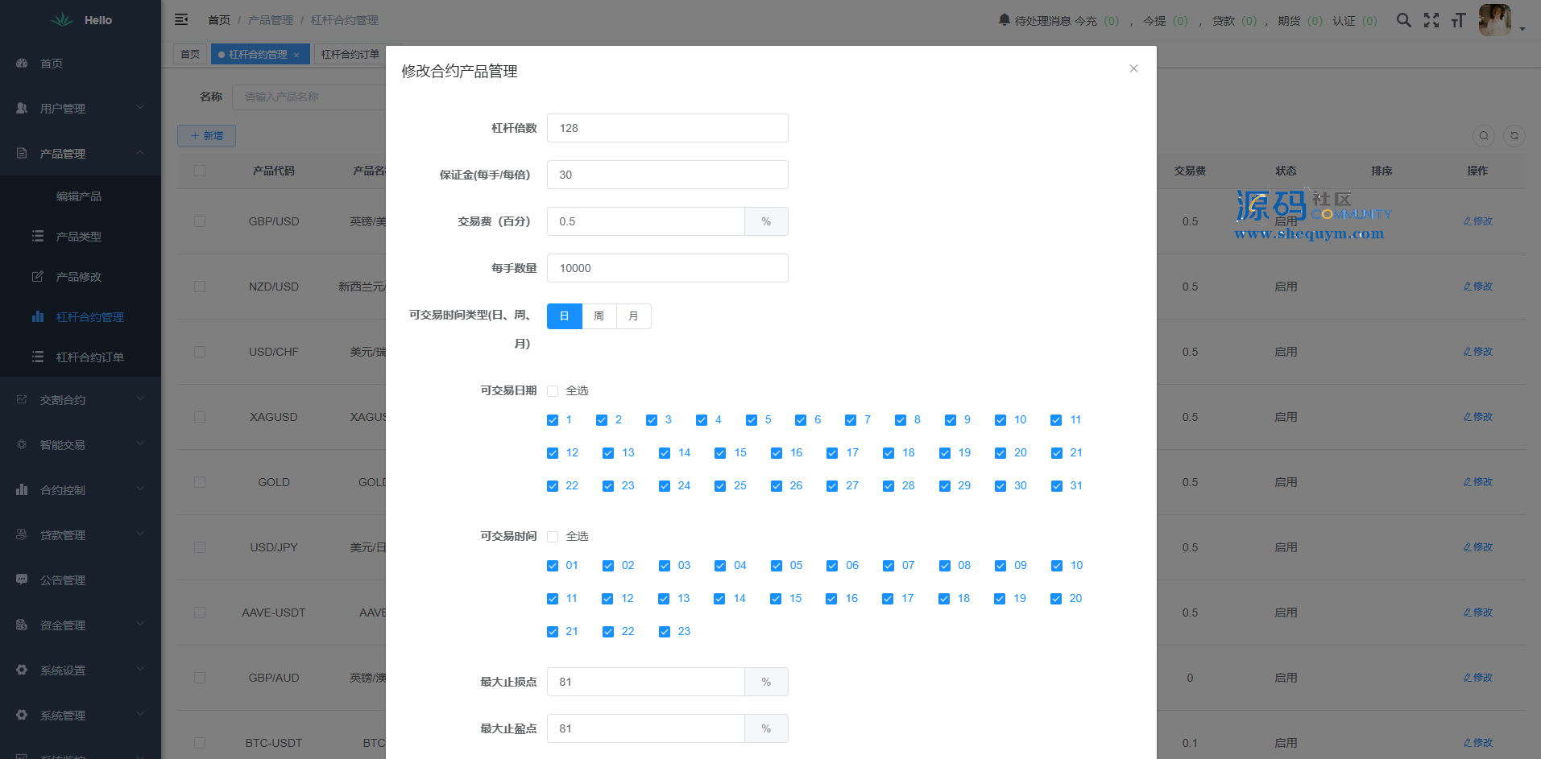Click the notification bell icon
The image size is (1541, 759).
[x=1004, y=19]
